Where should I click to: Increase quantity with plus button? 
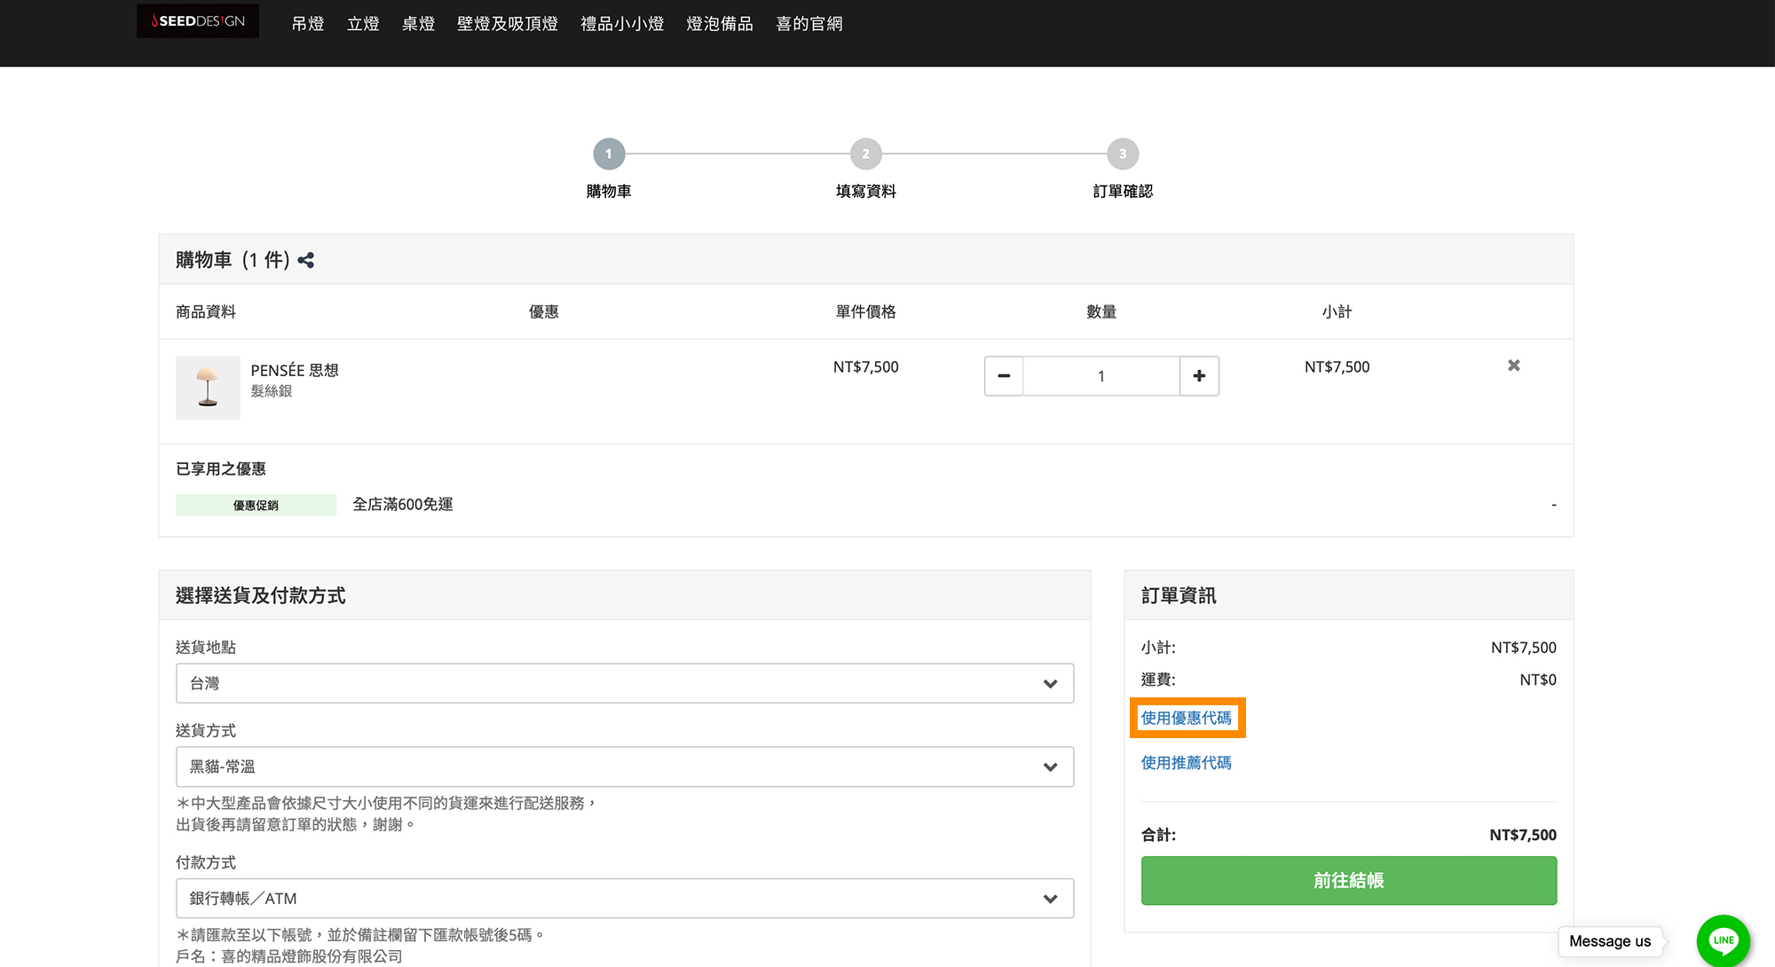click(1199, 376)
